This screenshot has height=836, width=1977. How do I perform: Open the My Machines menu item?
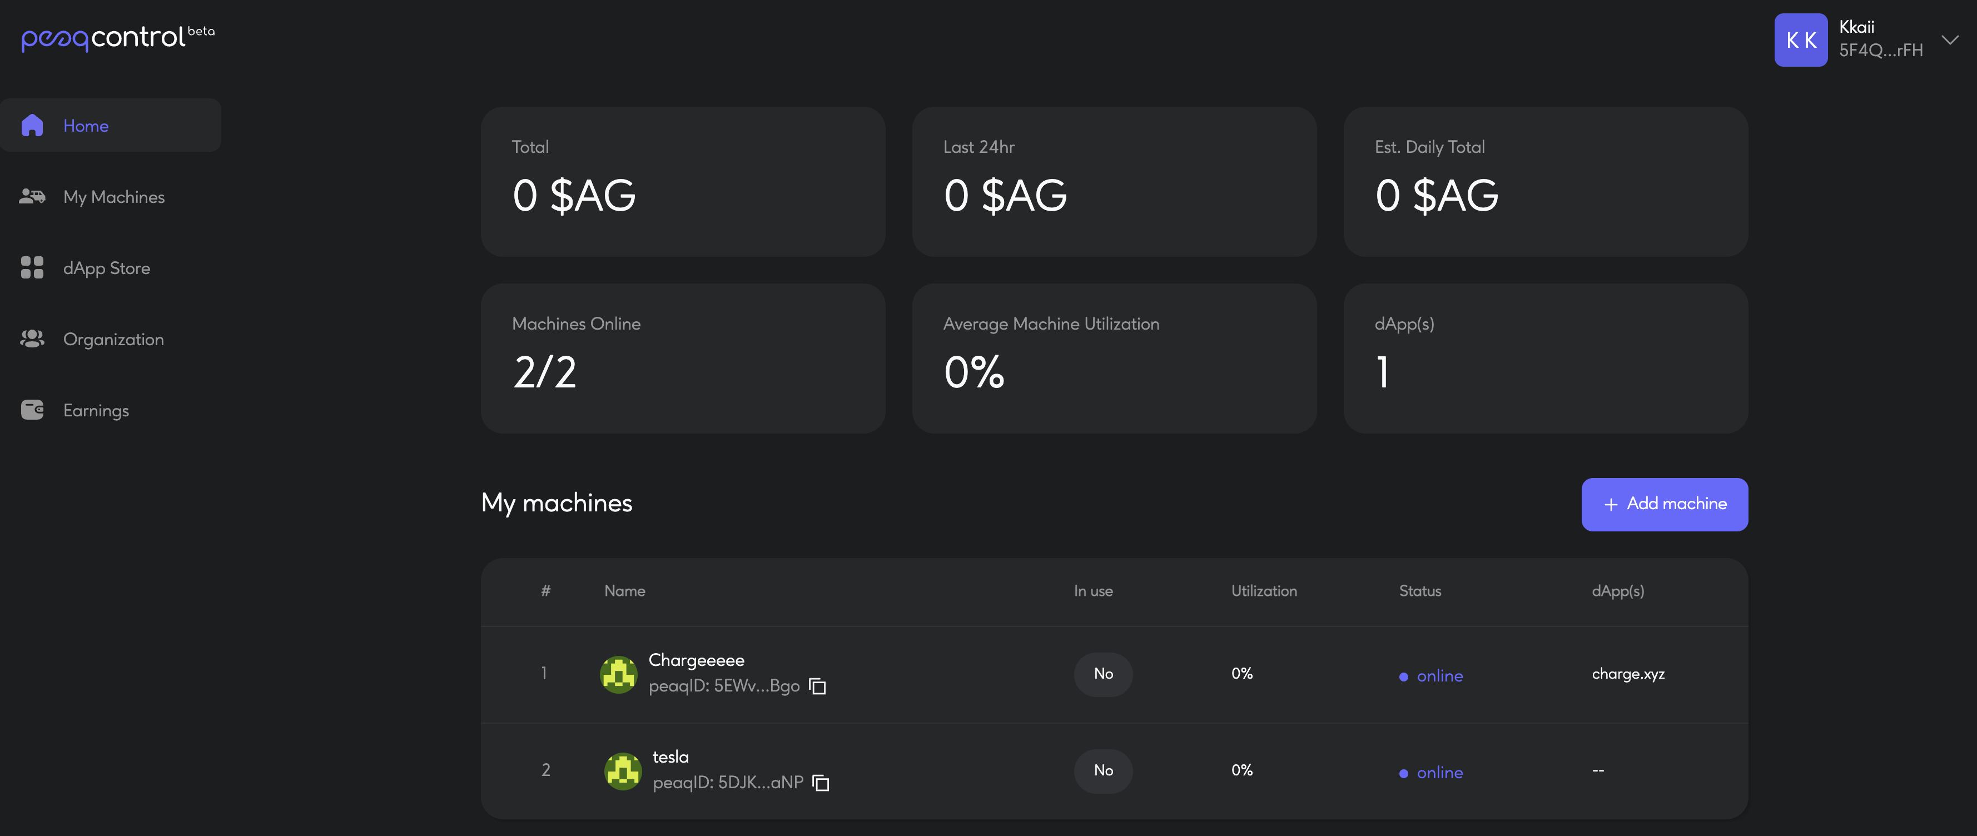tap(113, 196)
